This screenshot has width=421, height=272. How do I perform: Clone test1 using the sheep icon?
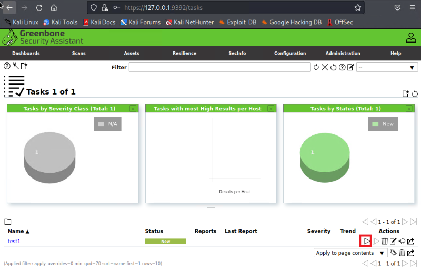pyautogui.click(x=402, y=241)
